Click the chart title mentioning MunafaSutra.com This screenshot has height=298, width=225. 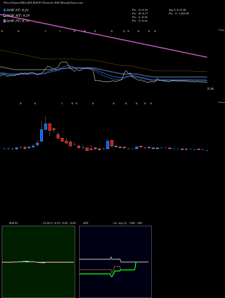[x=43, y=3]
